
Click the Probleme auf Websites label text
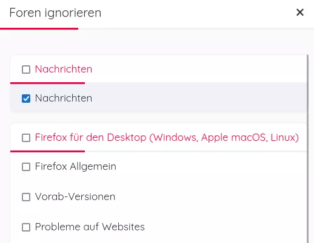click(x=90, y=227)
